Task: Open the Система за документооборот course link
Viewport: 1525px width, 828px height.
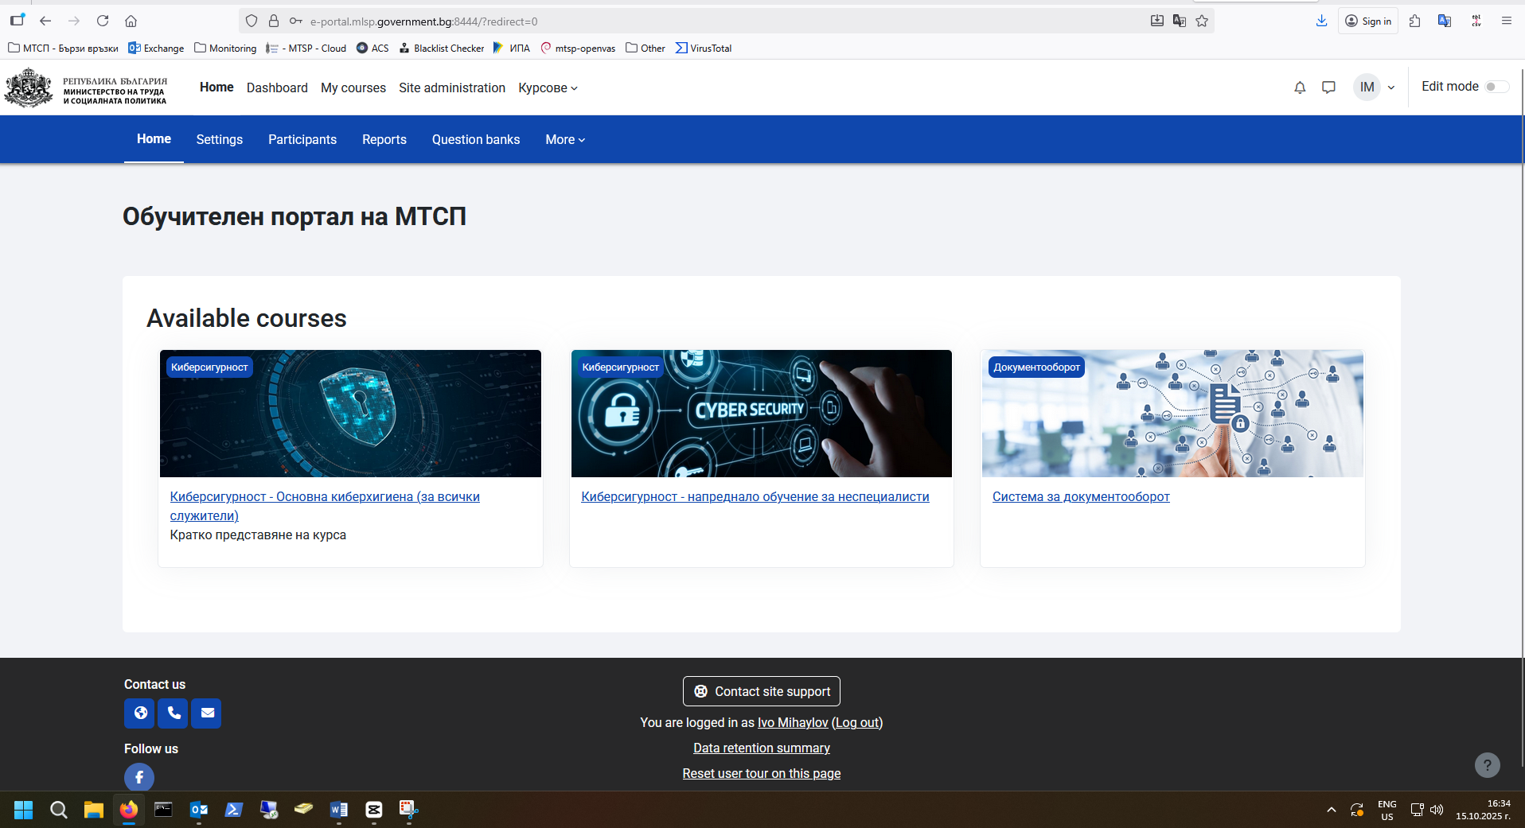Action: tap(1080, 497)
